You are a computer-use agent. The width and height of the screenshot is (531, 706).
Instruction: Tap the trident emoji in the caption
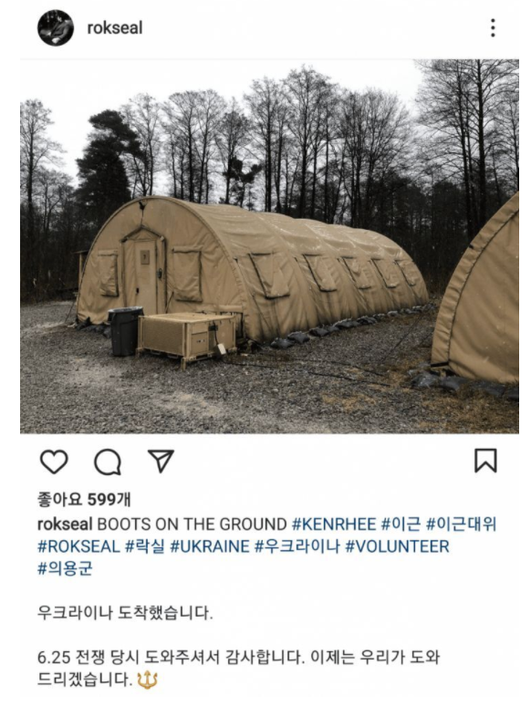click(147, 680)
